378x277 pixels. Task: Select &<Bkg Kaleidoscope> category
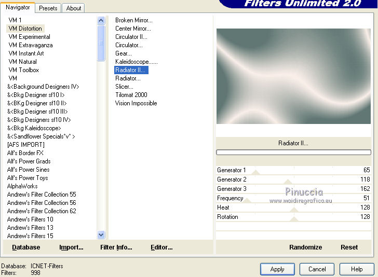[34, 128]
